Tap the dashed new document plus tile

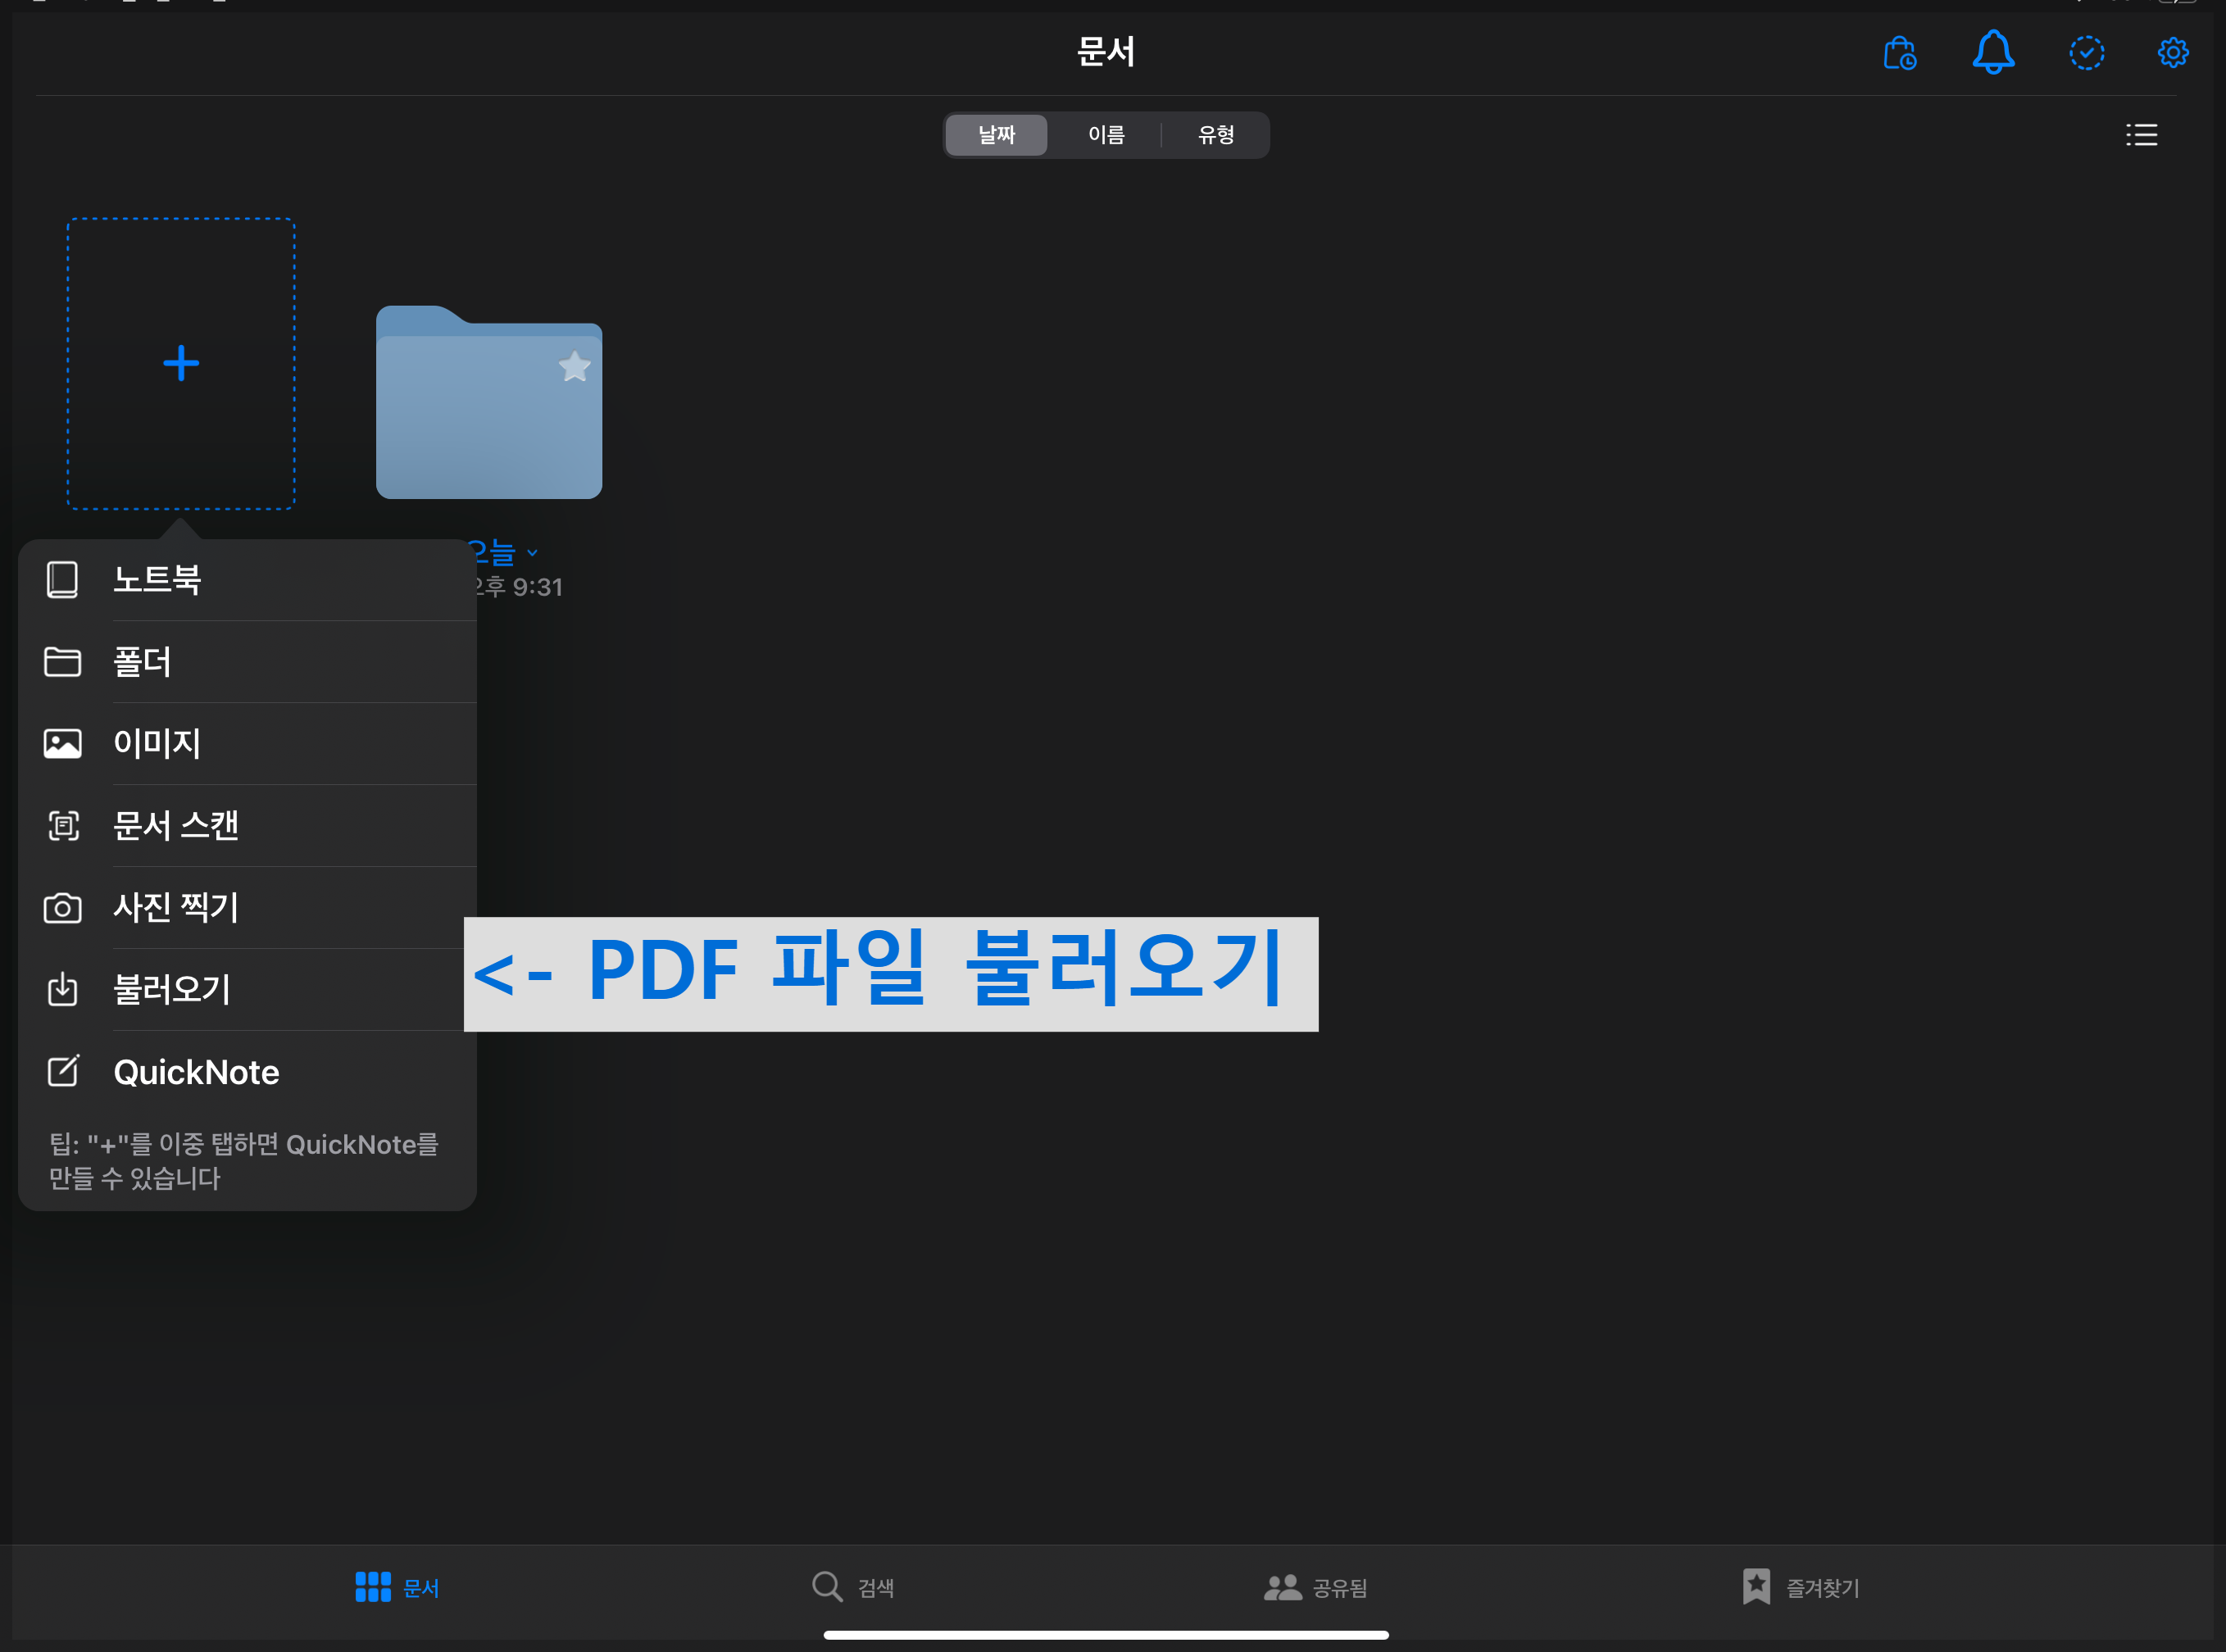181,363
